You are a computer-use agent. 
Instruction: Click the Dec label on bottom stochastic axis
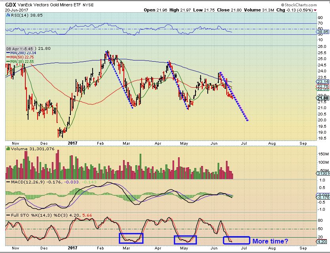pyautogui.click(x=44, y=248)
